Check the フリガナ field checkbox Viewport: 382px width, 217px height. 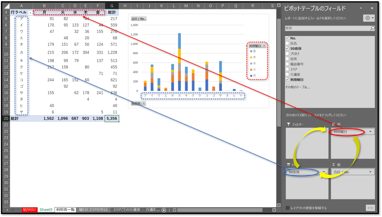coord(287,54)
